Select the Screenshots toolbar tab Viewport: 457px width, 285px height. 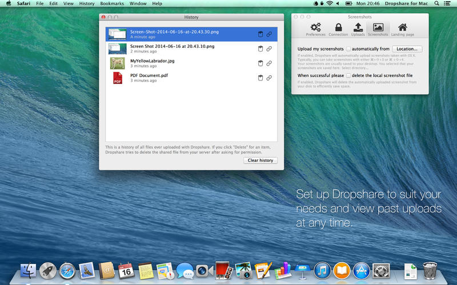tap(378, 30)
